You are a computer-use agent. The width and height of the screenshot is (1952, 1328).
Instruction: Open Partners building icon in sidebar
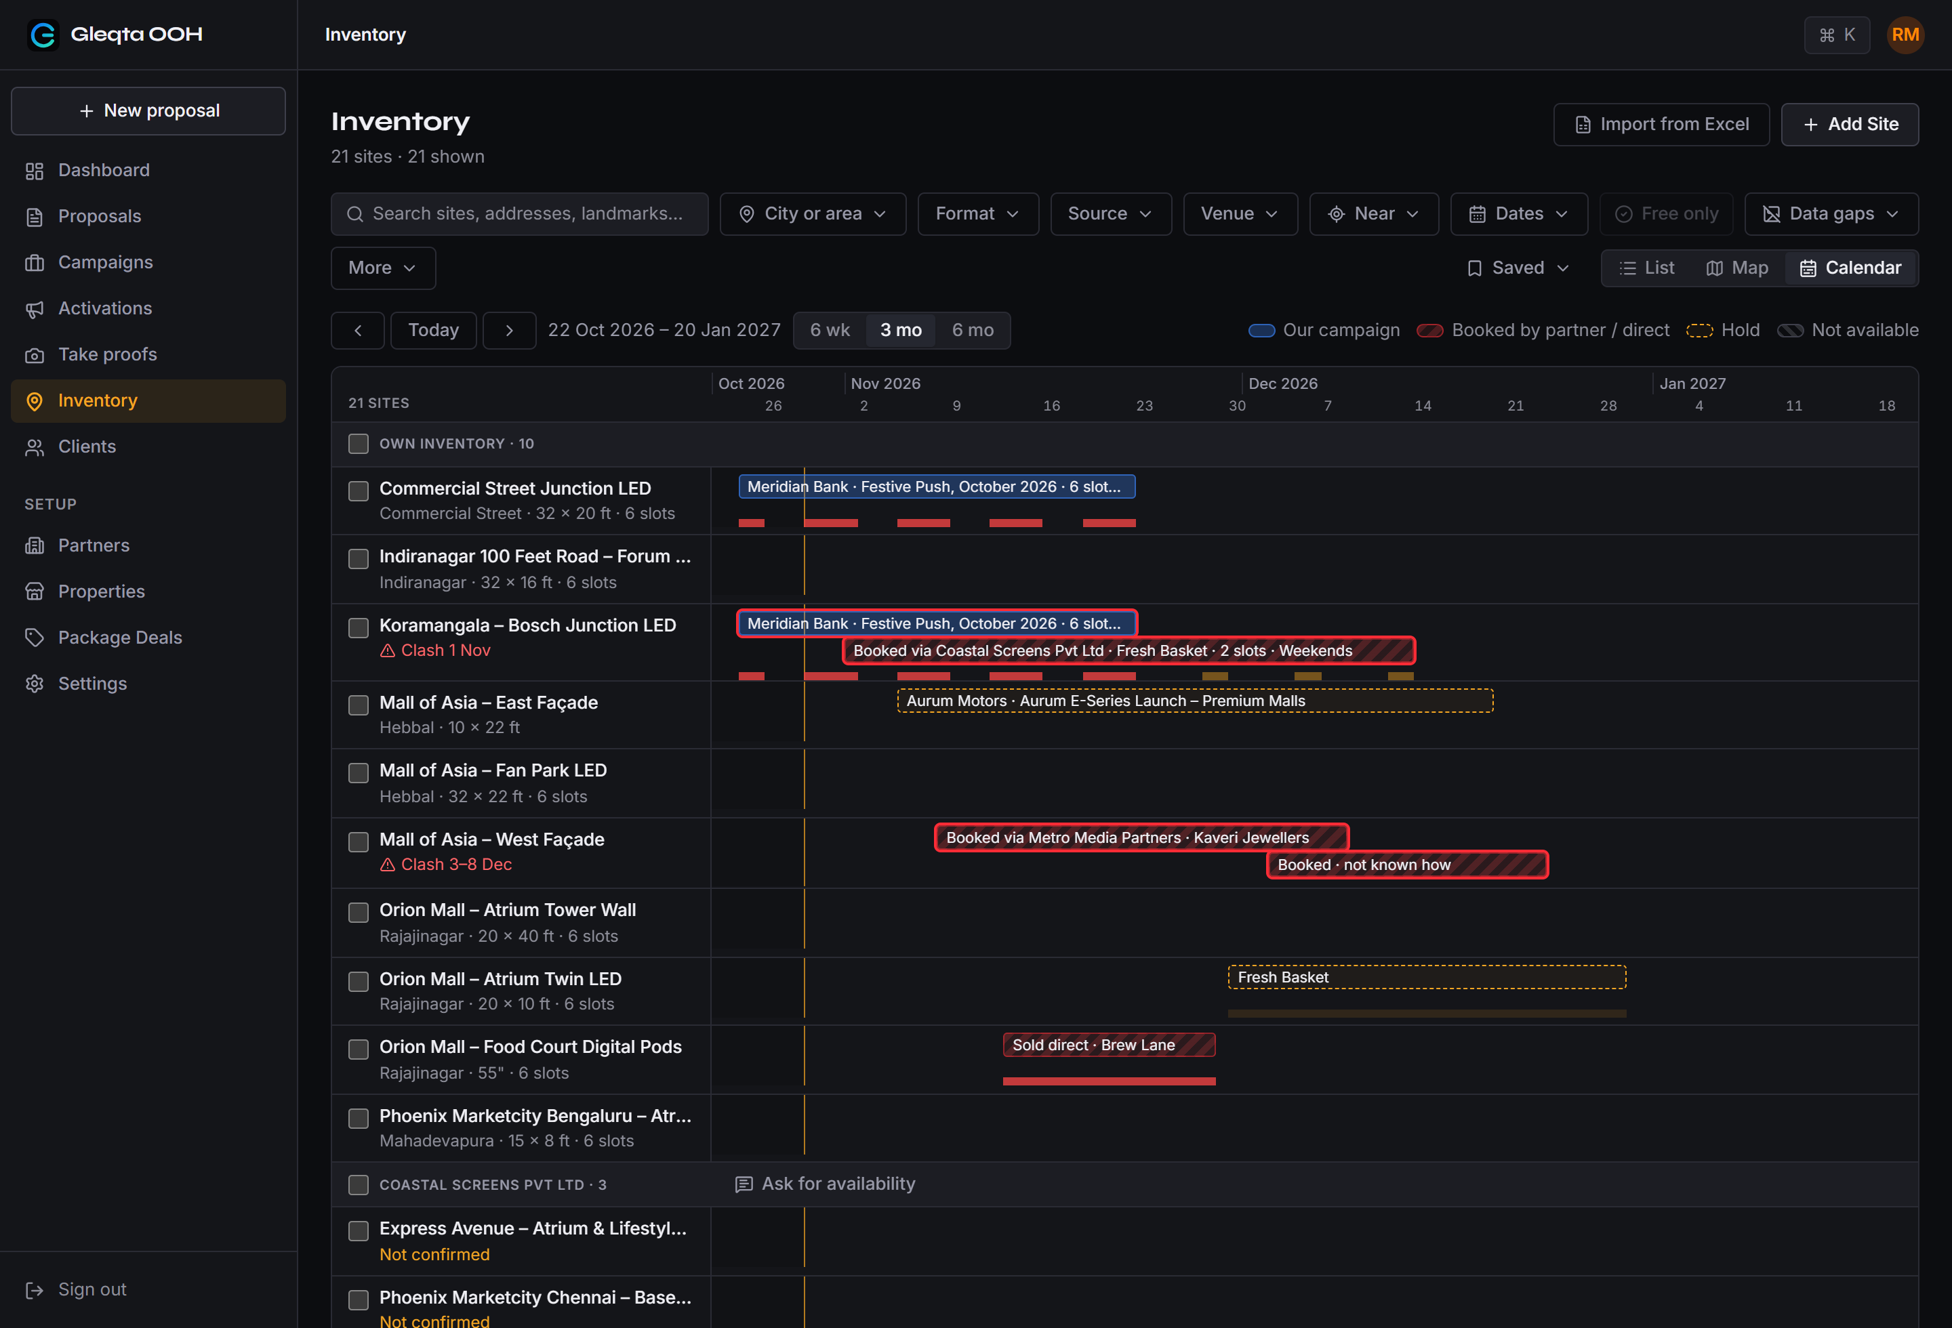tap(35, 545)
